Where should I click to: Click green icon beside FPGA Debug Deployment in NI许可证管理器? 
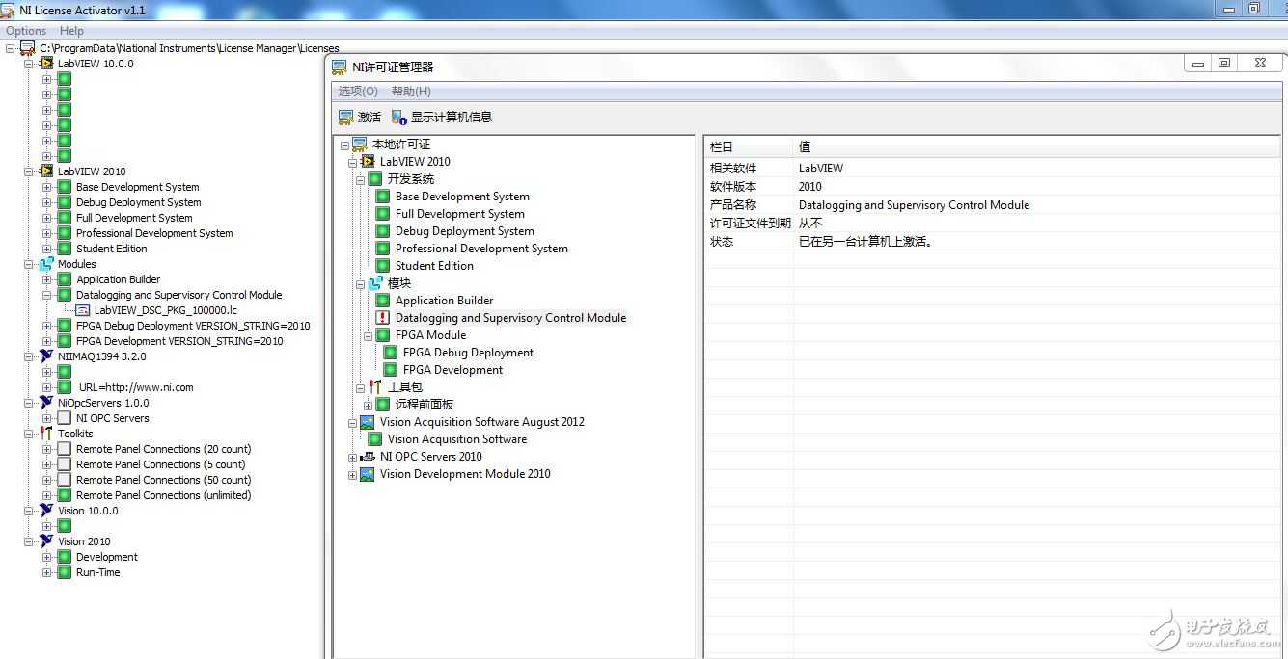(x=391, y=353)
